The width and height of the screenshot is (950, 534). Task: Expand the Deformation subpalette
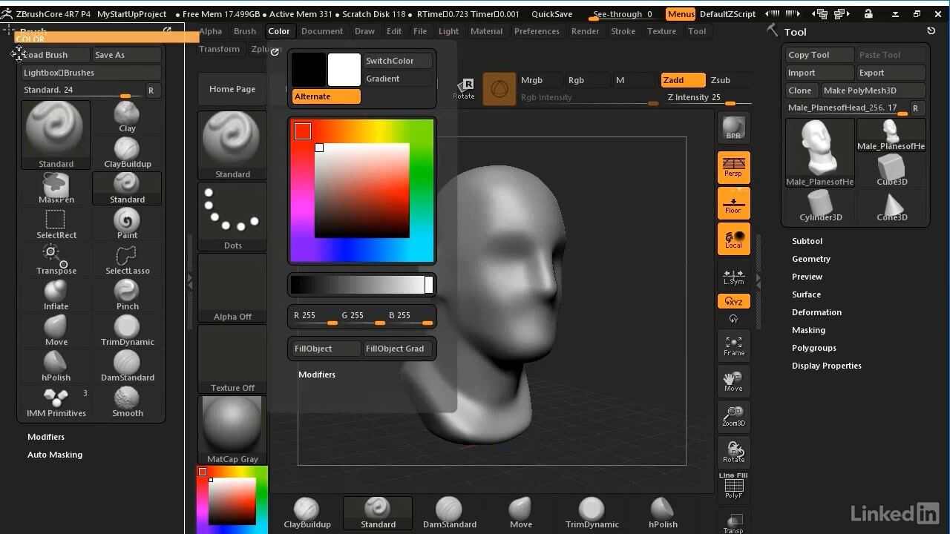click(x=816, y=312)
